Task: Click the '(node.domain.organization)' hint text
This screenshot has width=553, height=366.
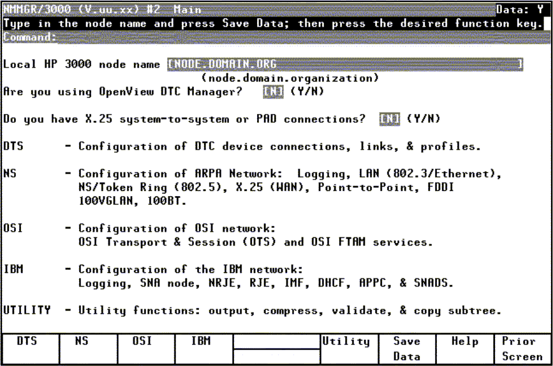Action: (290, 78)
